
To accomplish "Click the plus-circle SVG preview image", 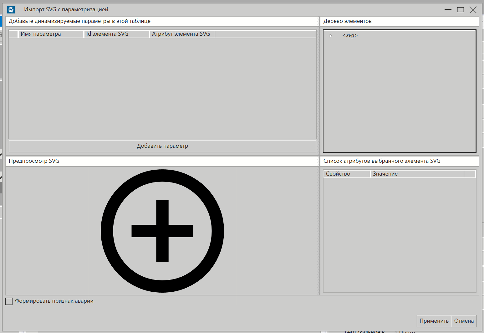I will (162, 231).
